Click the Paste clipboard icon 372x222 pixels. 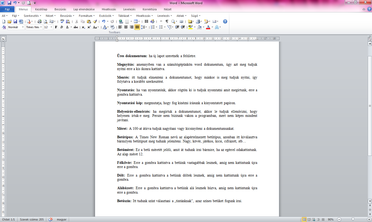pos(89,21)
